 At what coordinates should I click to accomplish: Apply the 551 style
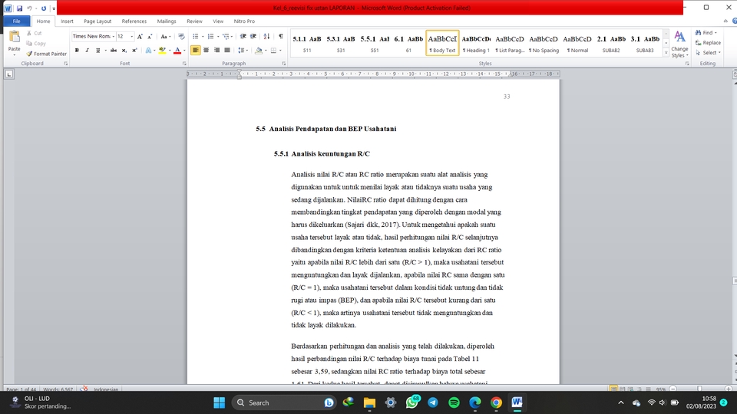point(374,43)
